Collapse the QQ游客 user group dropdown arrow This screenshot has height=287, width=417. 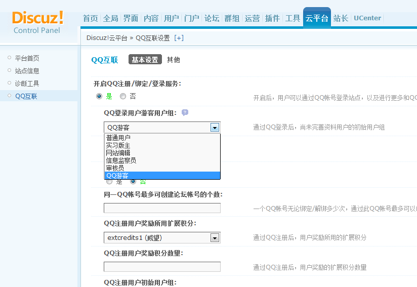point(215,128)
